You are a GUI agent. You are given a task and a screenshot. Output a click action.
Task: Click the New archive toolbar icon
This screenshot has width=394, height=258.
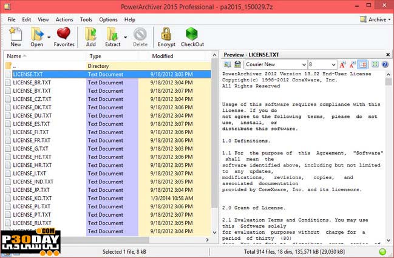point(16,37)
